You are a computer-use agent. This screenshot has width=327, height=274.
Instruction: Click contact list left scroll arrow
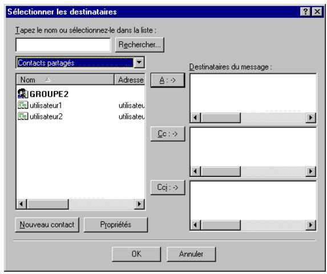pos(22,204)
